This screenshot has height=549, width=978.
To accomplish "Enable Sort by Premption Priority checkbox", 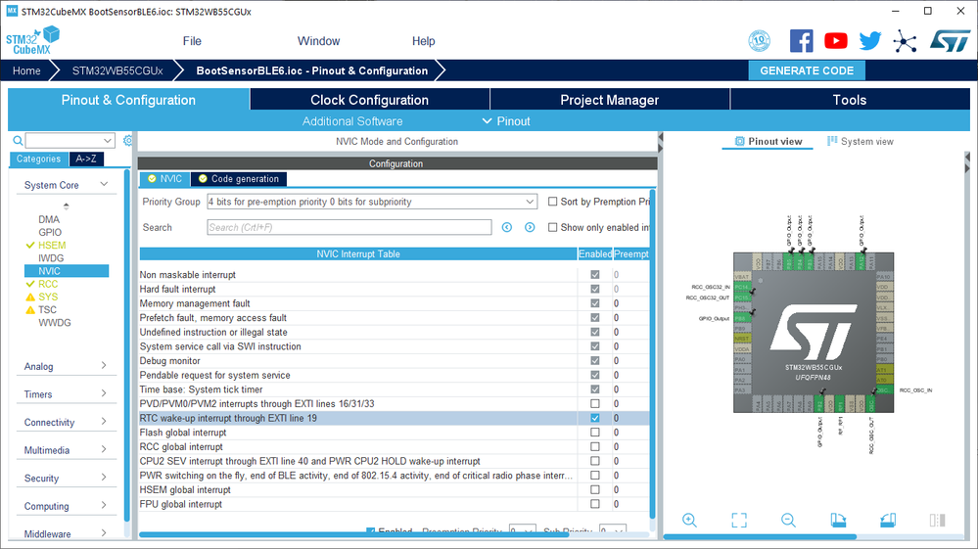I will (552, 202).
